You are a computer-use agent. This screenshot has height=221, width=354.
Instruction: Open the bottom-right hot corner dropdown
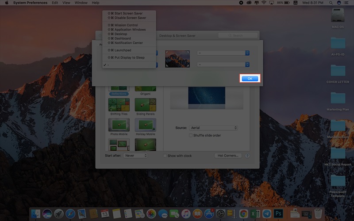pyautogui.click(x=223, y=65)
